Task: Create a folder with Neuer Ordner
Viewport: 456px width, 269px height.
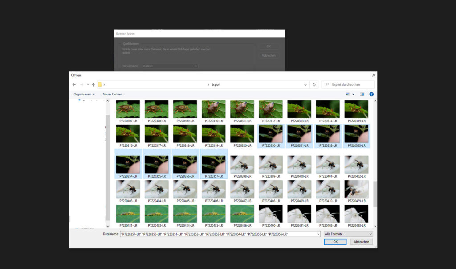Action: click(112, 94)
